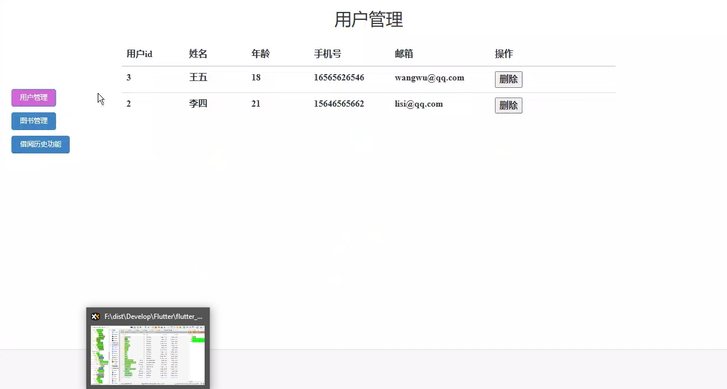Viewport: 727px width, 389px height.
Task: Click the 手机号 column header
Action: [327, 54]
